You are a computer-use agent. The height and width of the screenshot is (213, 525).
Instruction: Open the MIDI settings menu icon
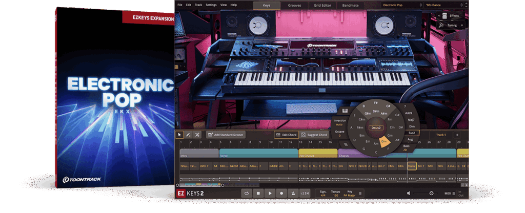coord(454,193)
